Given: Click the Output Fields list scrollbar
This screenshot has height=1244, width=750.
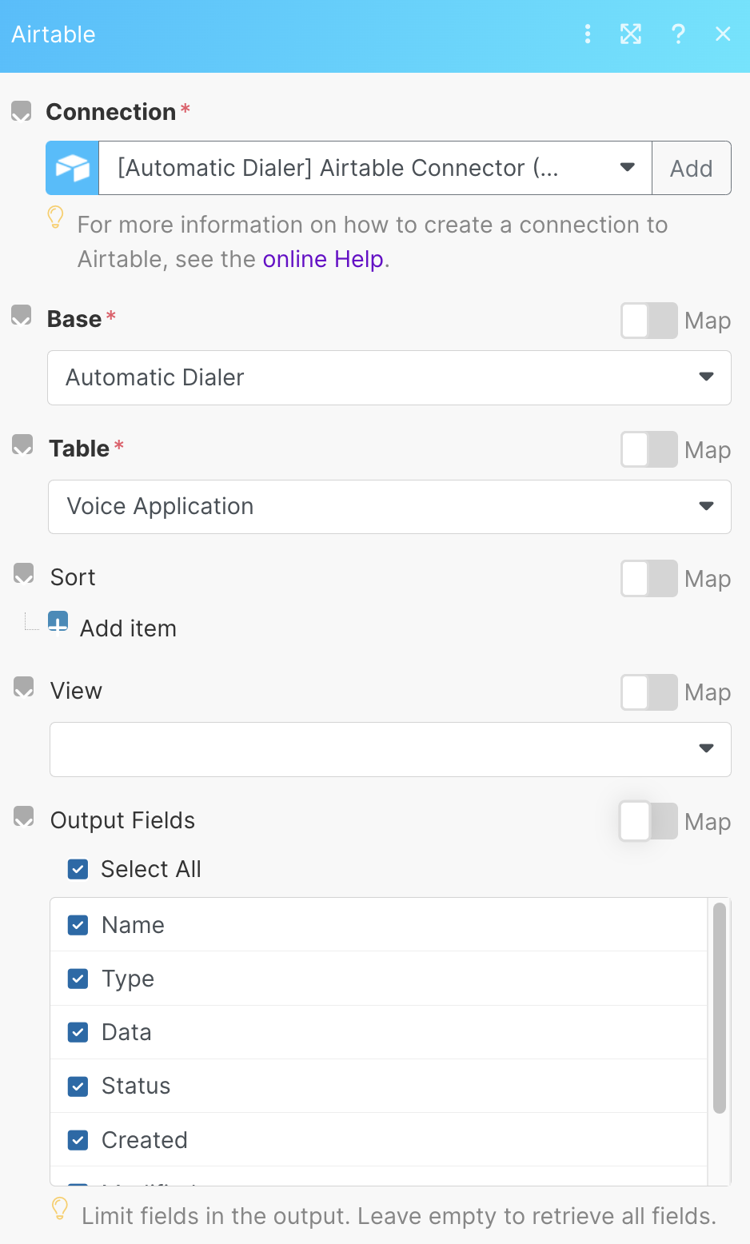Looking at the screenshot, I should [719, 1007].
